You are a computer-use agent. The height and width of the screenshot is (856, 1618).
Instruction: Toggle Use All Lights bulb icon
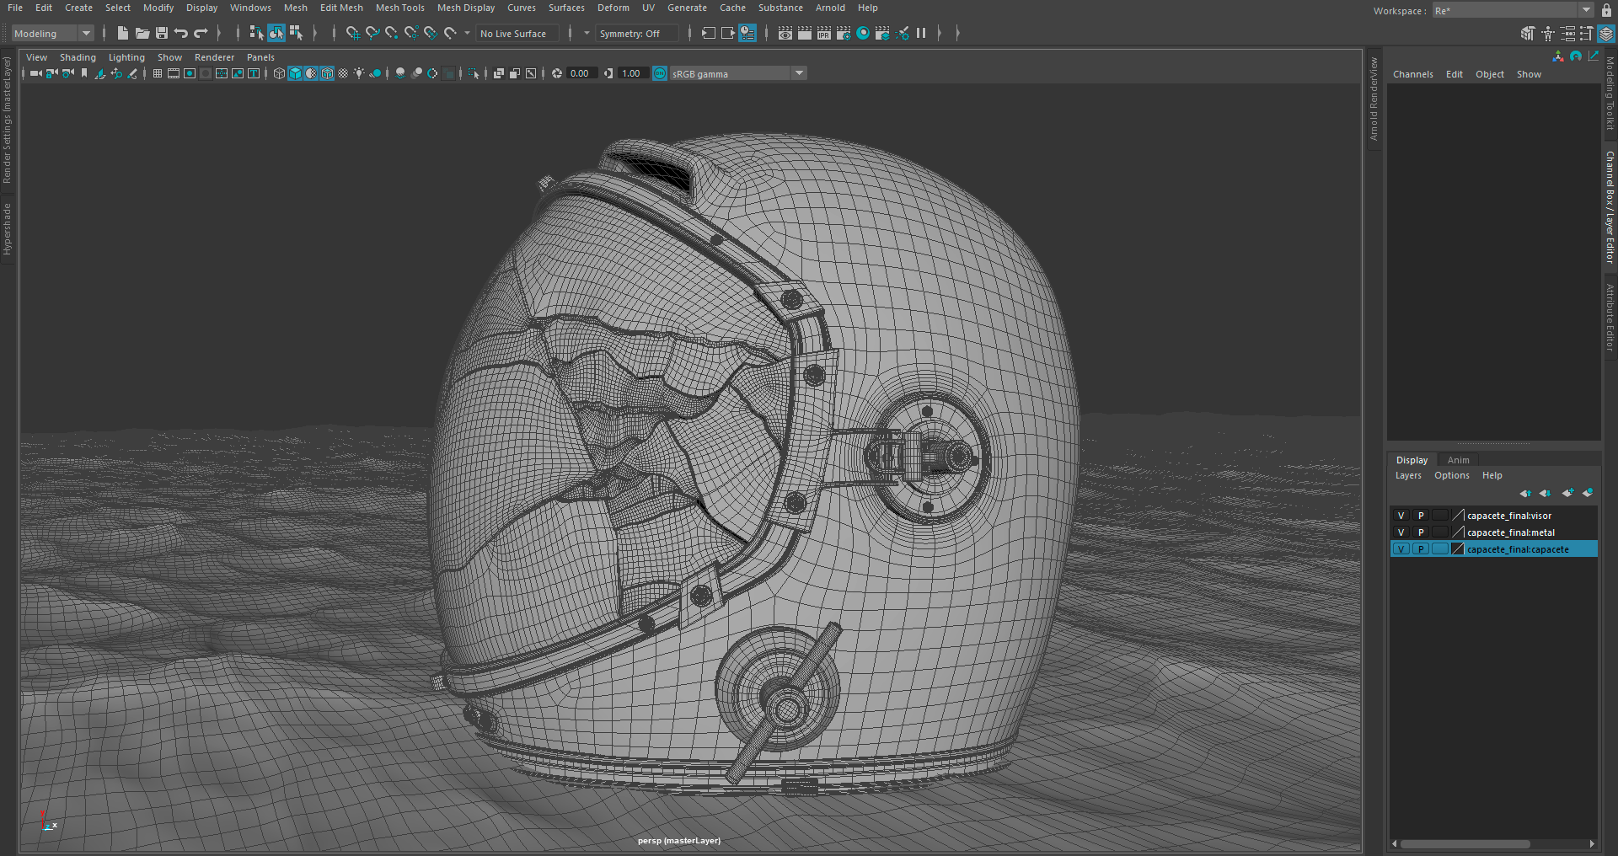(359, 73)
